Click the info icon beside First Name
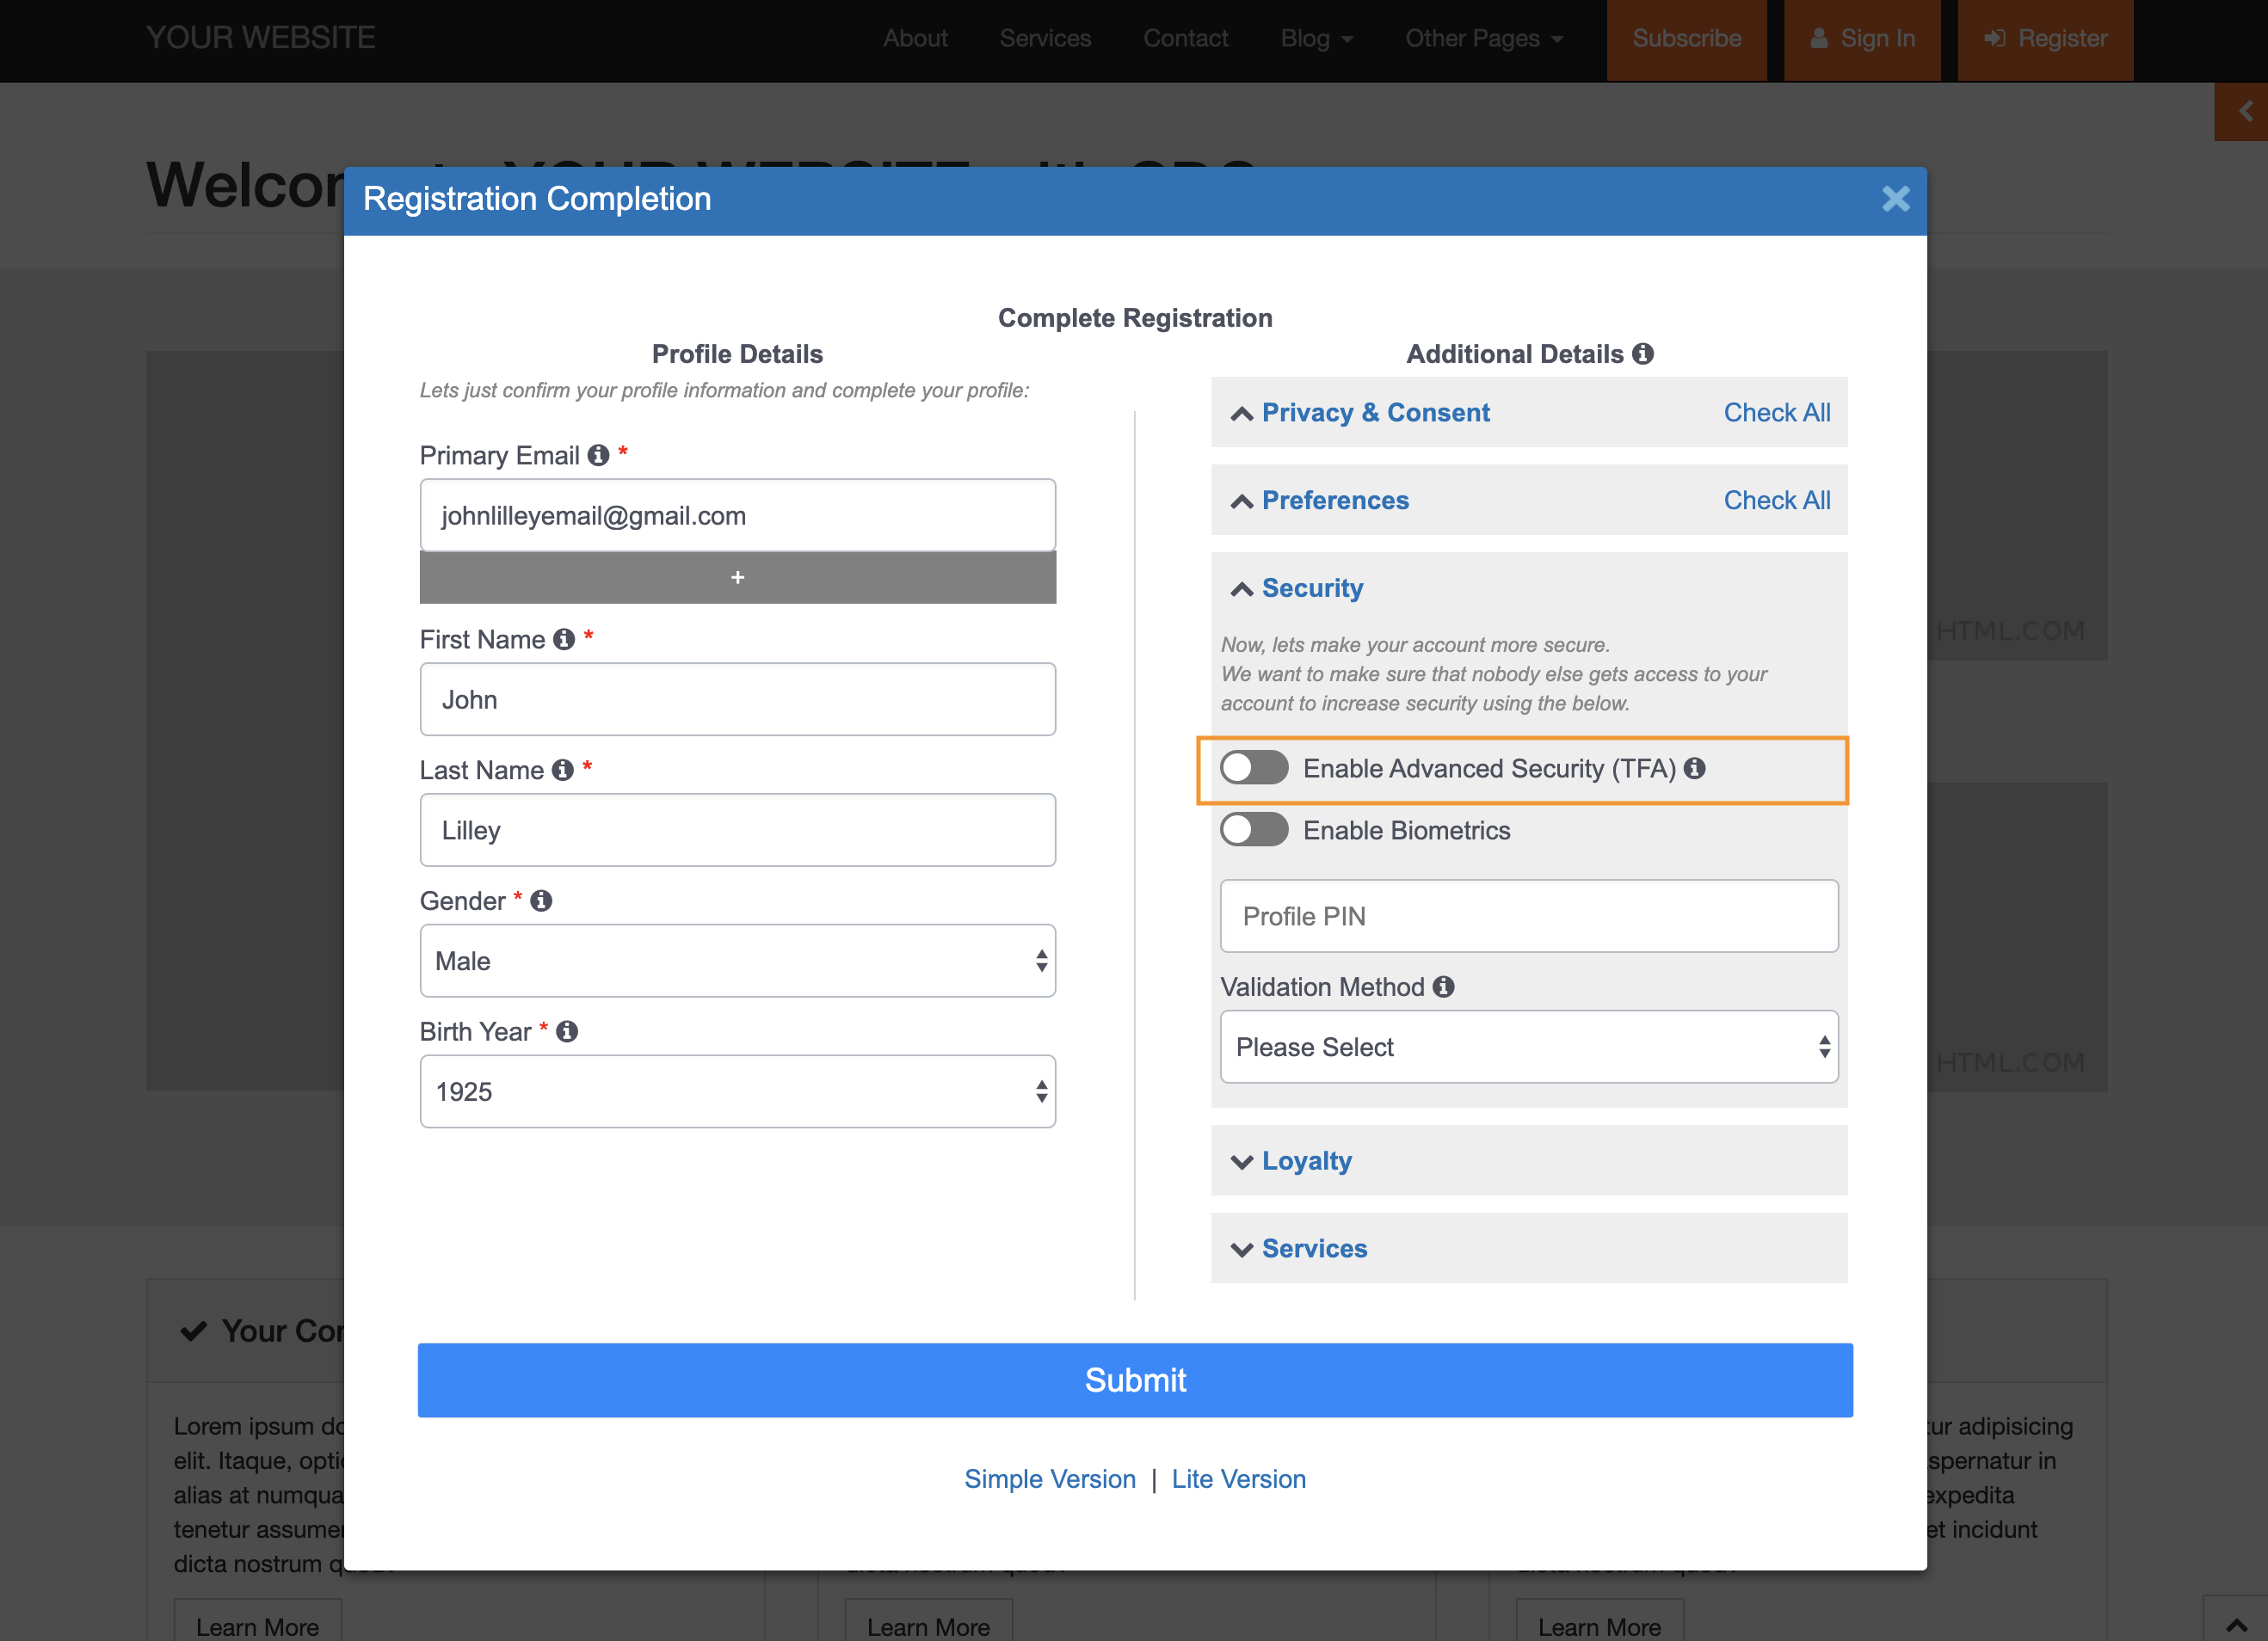The image size is (2268, 1641). pyautogui.click(x=564, y=640)
